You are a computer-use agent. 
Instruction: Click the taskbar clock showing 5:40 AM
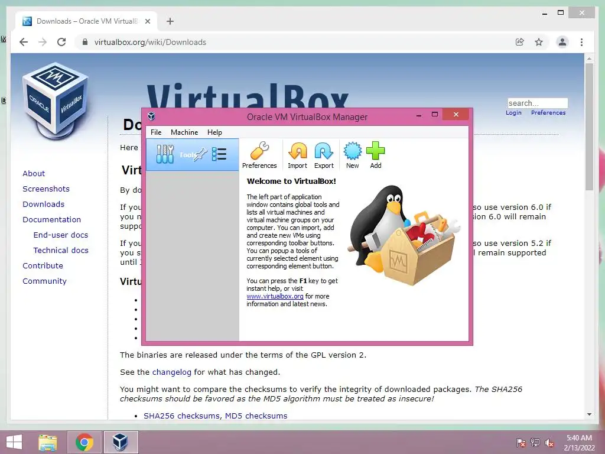point(579,443)
